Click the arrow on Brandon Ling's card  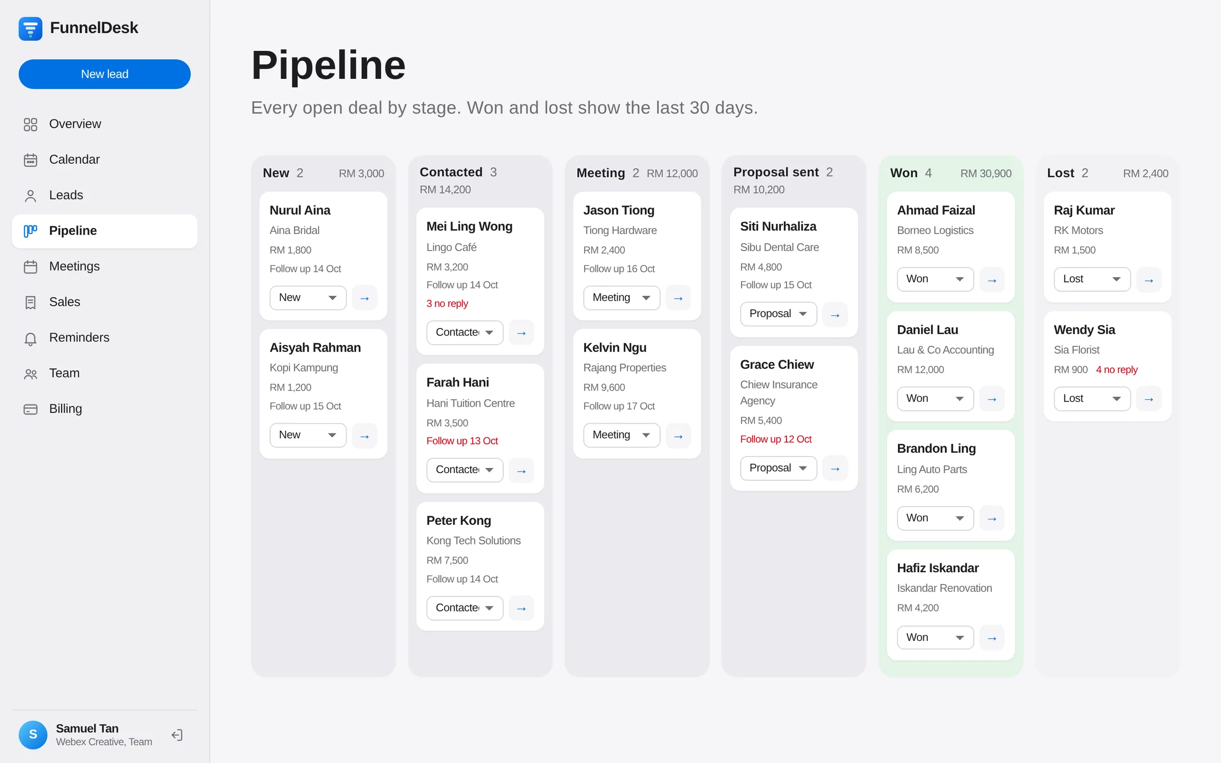click(992, 518)
